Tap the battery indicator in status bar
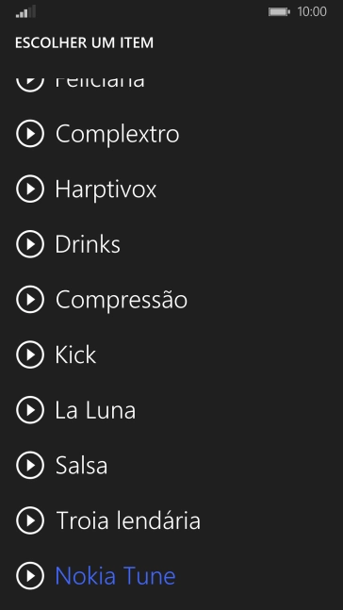 [x=279, y=12]
